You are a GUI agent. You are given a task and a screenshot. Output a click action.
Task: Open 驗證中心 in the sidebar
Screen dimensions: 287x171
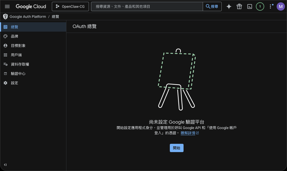tap(18, 74)
